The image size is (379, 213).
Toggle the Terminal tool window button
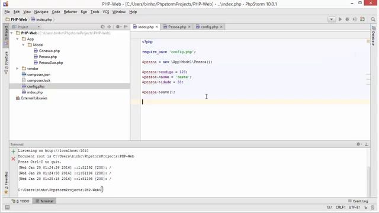click(44, 201)
